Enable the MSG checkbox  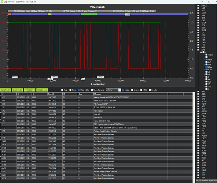tap(141, 90)
